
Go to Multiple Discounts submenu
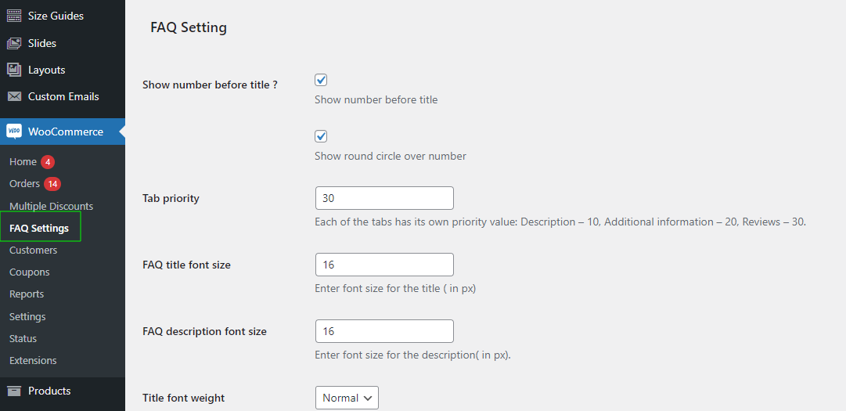[x=51, y=206]
